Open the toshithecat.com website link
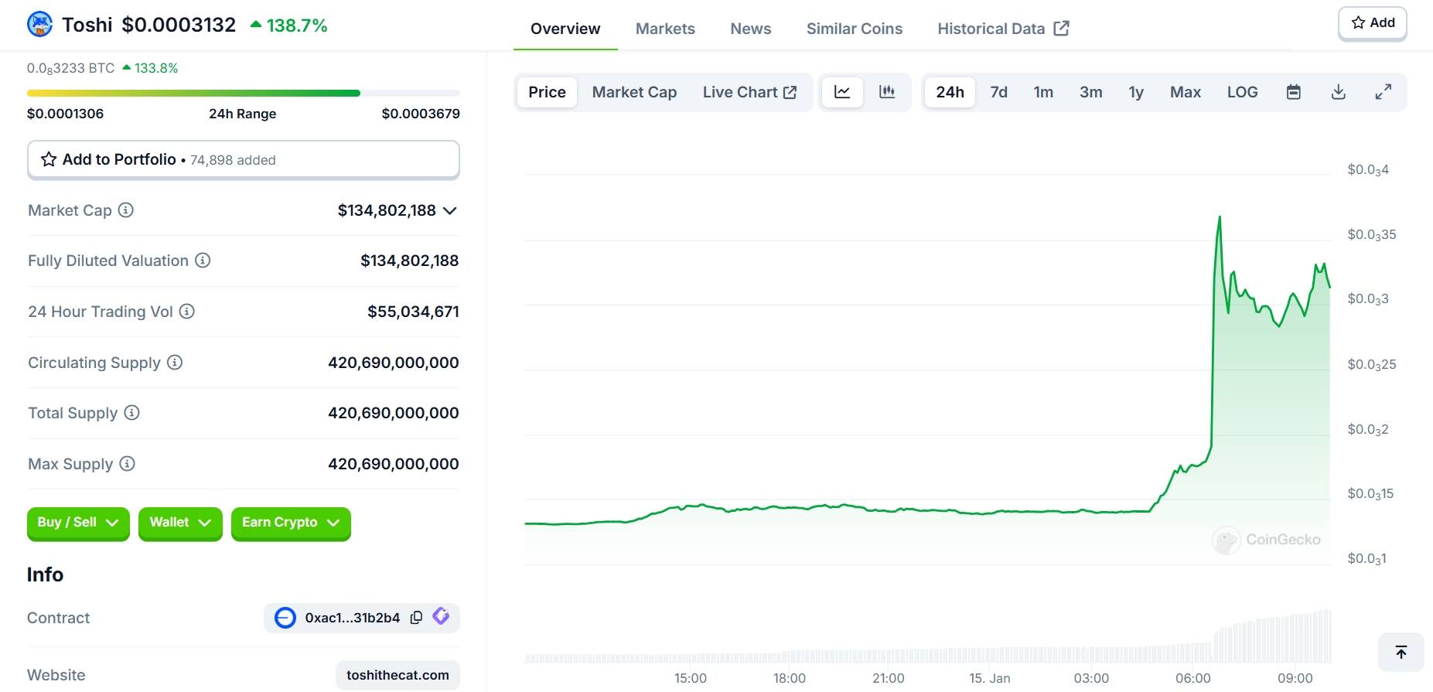The image size is (1433, 692). pos(397,675)
